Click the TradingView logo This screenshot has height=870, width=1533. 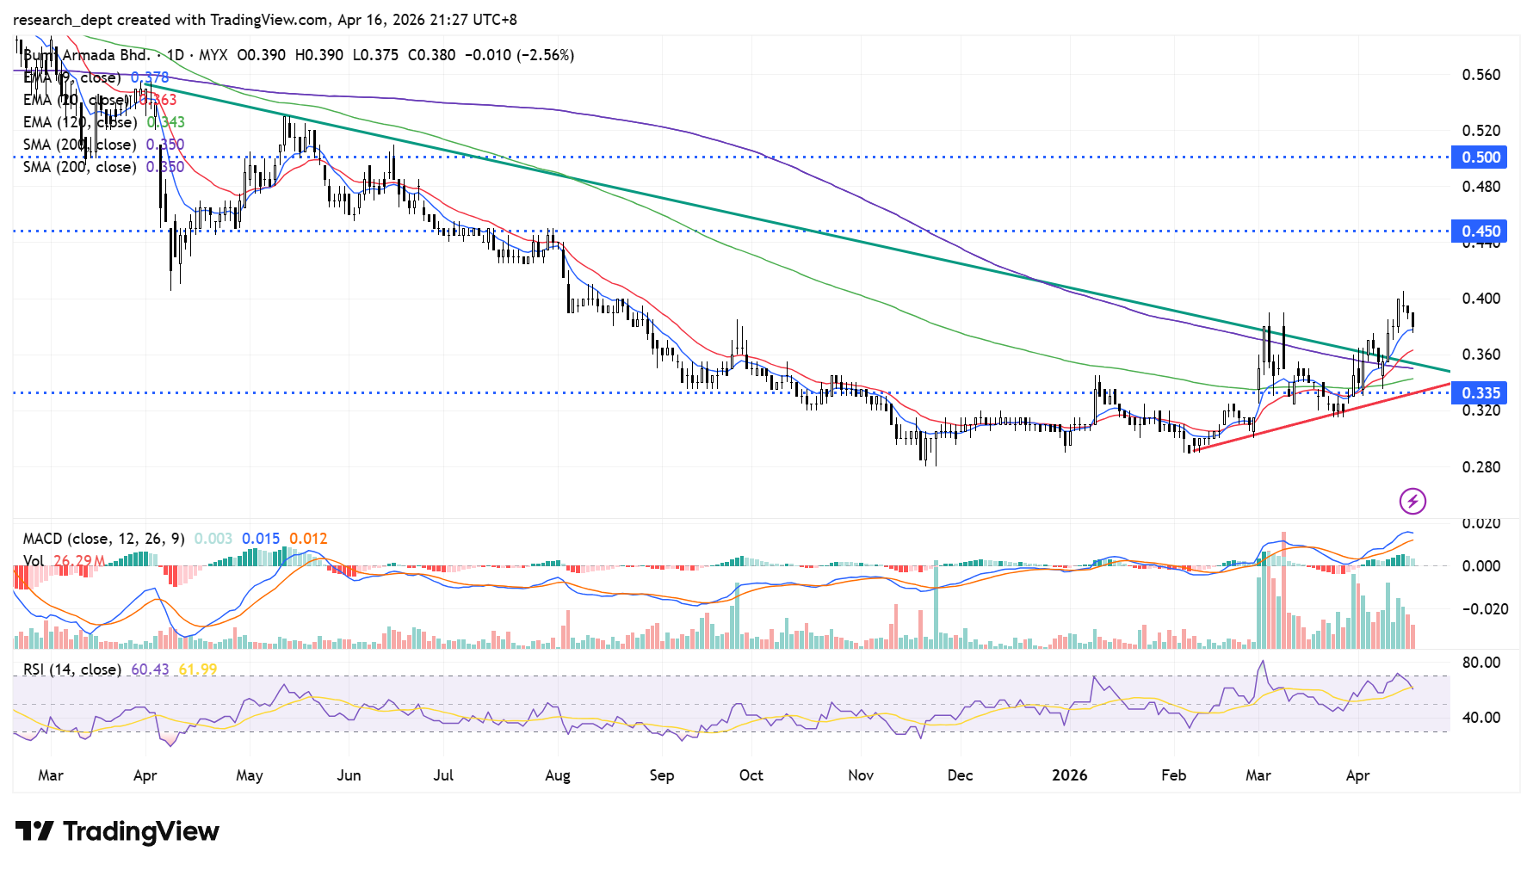pos(117,831)
